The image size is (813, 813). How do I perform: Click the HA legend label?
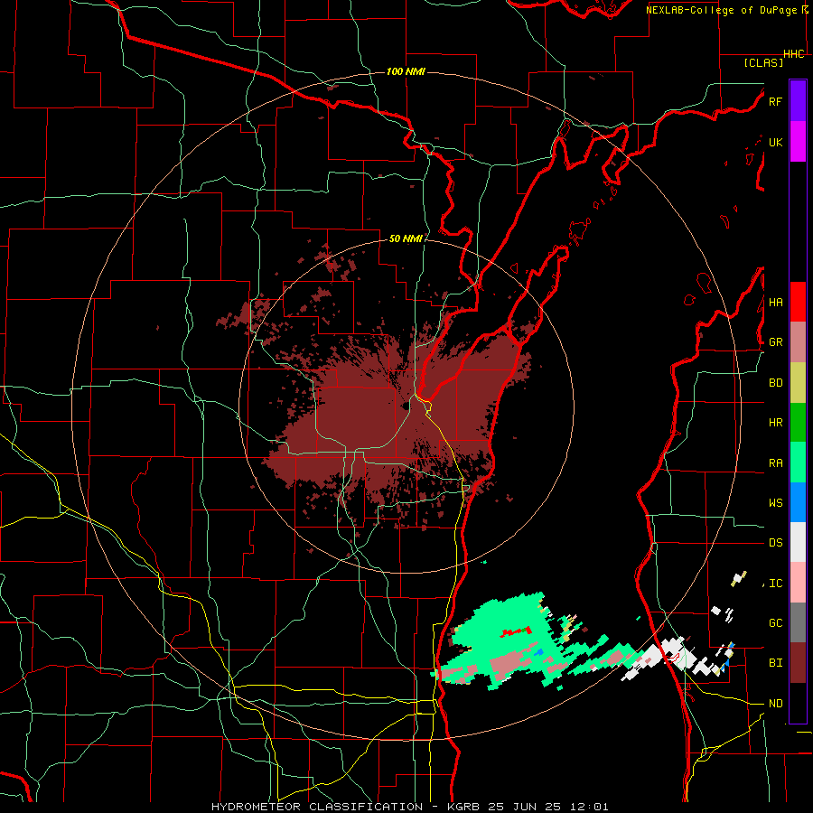click(775, 303)
